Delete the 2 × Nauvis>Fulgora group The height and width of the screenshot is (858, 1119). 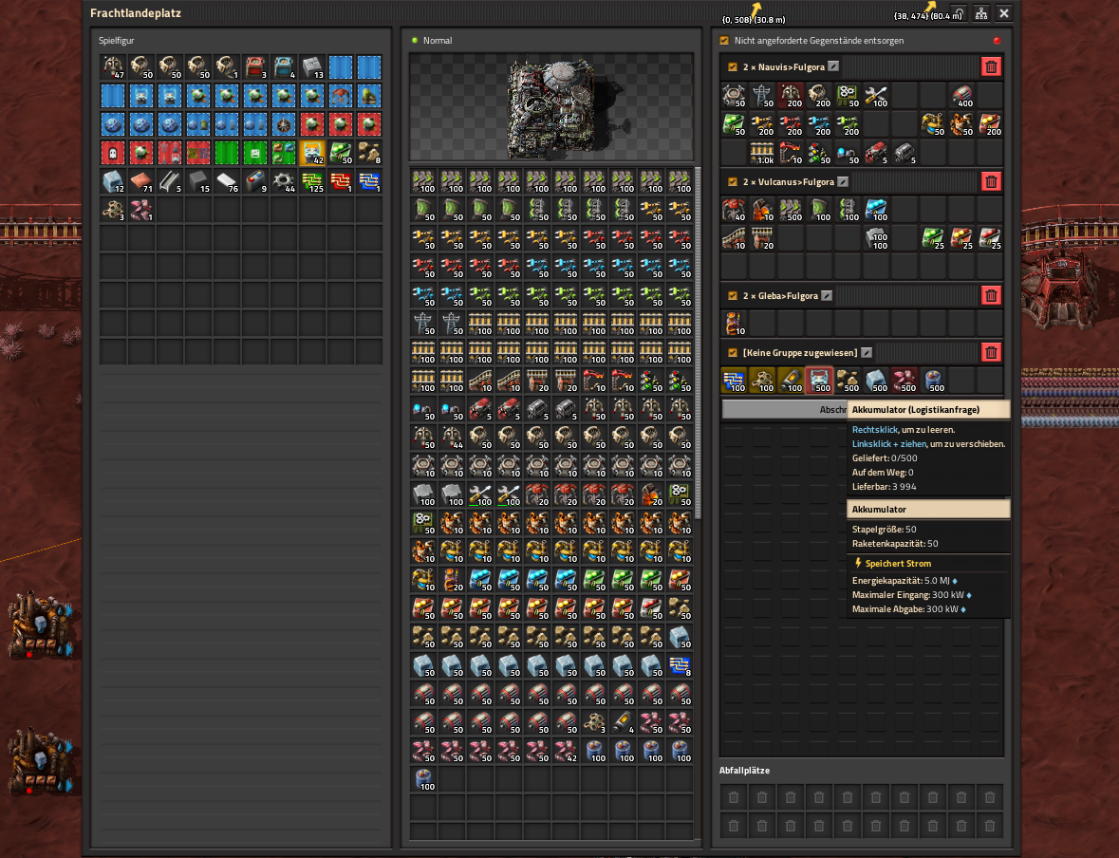(x=991, y=67)
